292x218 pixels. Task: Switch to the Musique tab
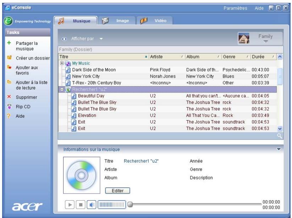point(76,21)
